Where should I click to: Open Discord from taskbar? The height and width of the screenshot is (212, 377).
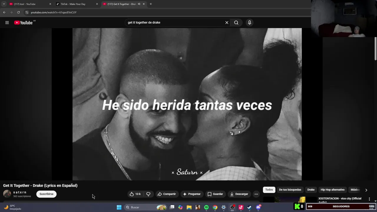coord(258,207)
